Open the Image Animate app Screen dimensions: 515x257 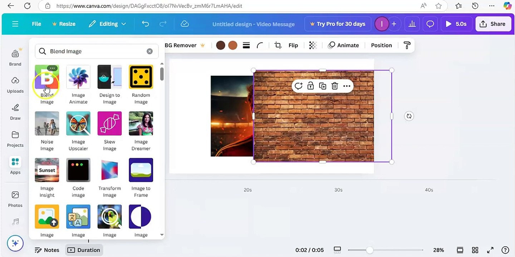[78, 85]
